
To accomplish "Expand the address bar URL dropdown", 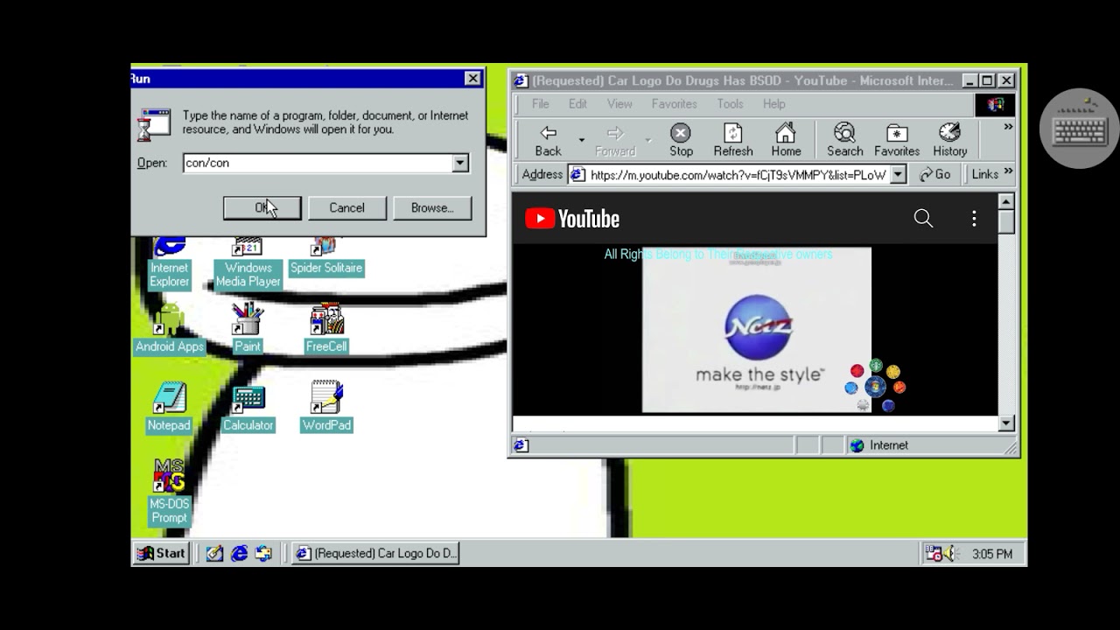I will 898,175.
